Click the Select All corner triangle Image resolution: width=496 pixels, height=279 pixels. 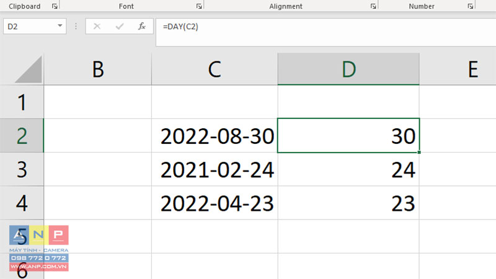click(29, 69)
